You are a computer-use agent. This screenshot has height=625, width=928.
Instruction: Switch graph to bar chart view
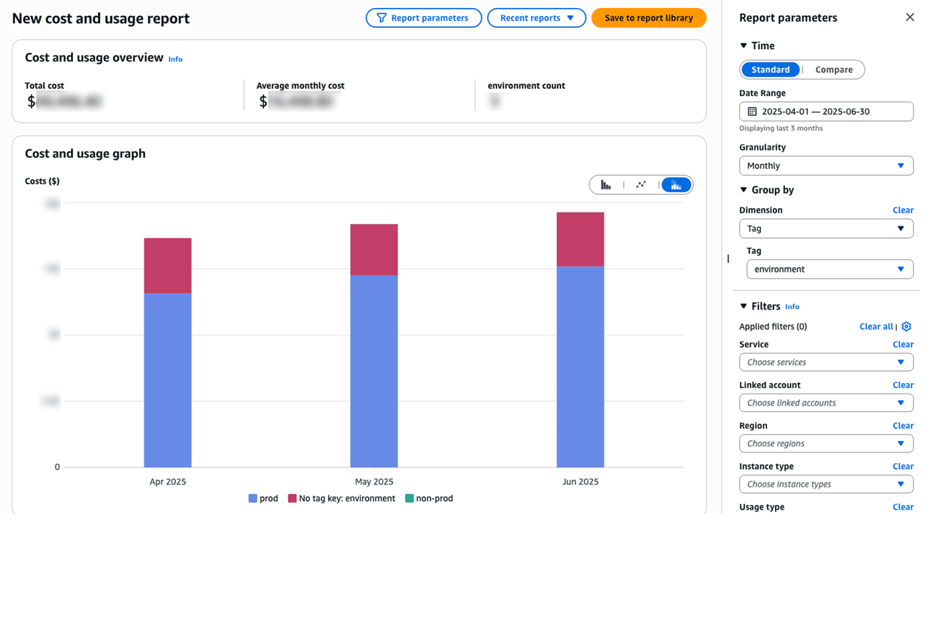click(606, 185)
